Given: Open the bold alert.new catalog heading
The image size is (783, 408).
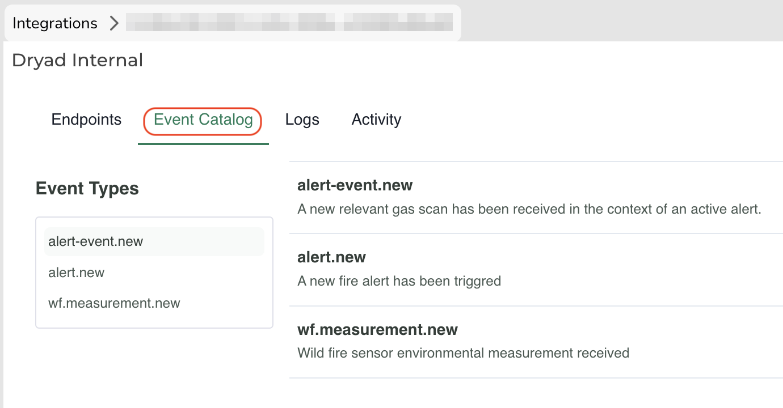Looking at the screenshot, I should (x=331, y=257).
